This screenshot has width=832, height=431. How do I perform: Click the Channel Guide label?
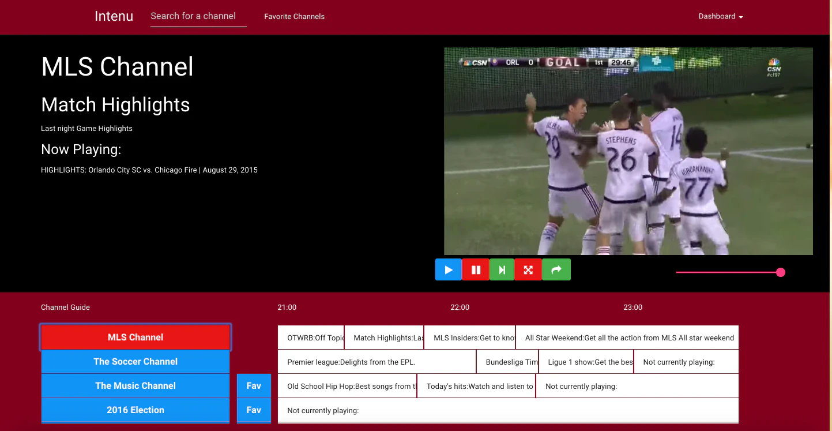(x=65, y=308)
